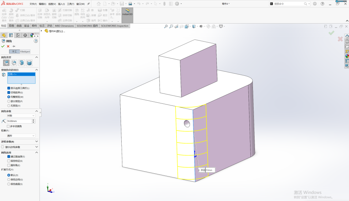The image size is (349, 201).
Task: Select the full round fillet type icon
Action: tap(29, 63)
